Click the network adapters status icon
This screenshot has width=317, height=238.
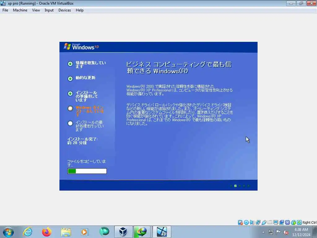[258, 223]
